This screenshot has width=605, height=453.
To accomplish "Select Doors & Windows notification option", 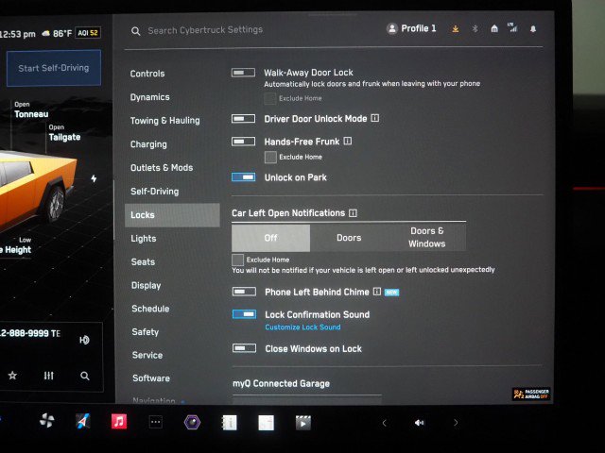I will click(x=426, y=237).
